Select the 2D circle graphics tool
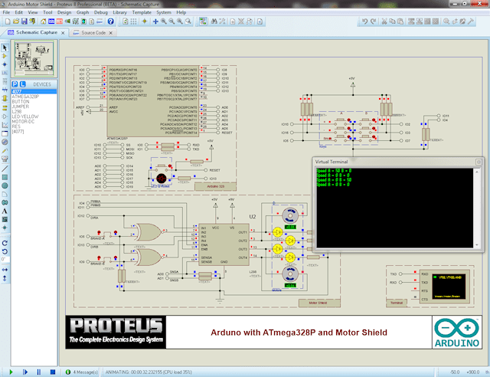490x377 pixels. 5,185
